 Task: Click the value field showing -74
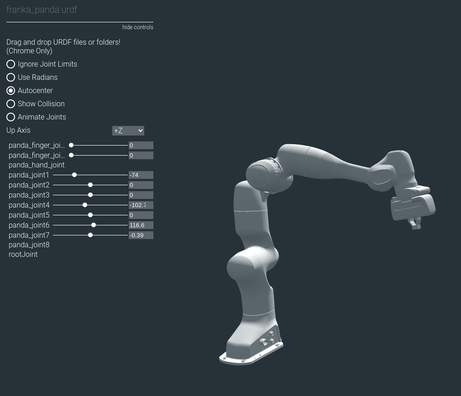coord(141,175)
